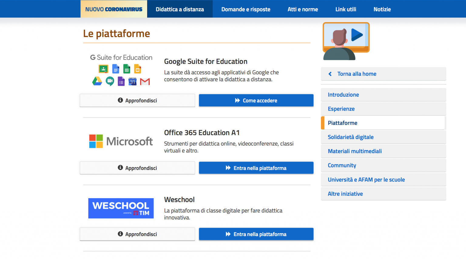The width and height of the screenshot is (466, 260).
Task: Click Approfondisci for Office 365 Education
Action: pyautogui.click(x=137, y=168)
